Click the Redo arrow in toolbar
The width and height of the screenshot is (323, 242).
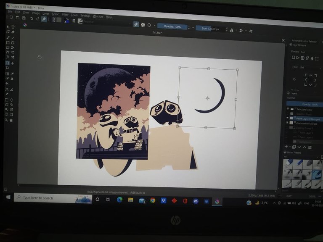coord(37,19)
